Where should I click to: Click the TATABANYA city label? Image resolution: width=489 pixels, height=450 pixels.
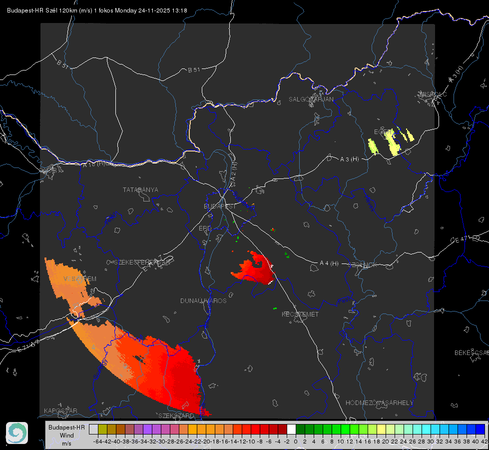(140, 190)
